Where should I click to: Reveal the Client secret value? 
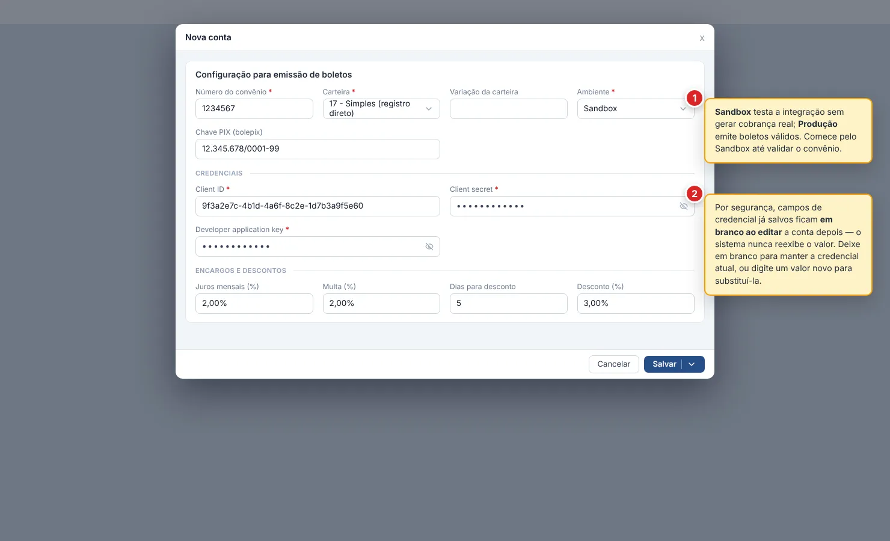point(684,206)
